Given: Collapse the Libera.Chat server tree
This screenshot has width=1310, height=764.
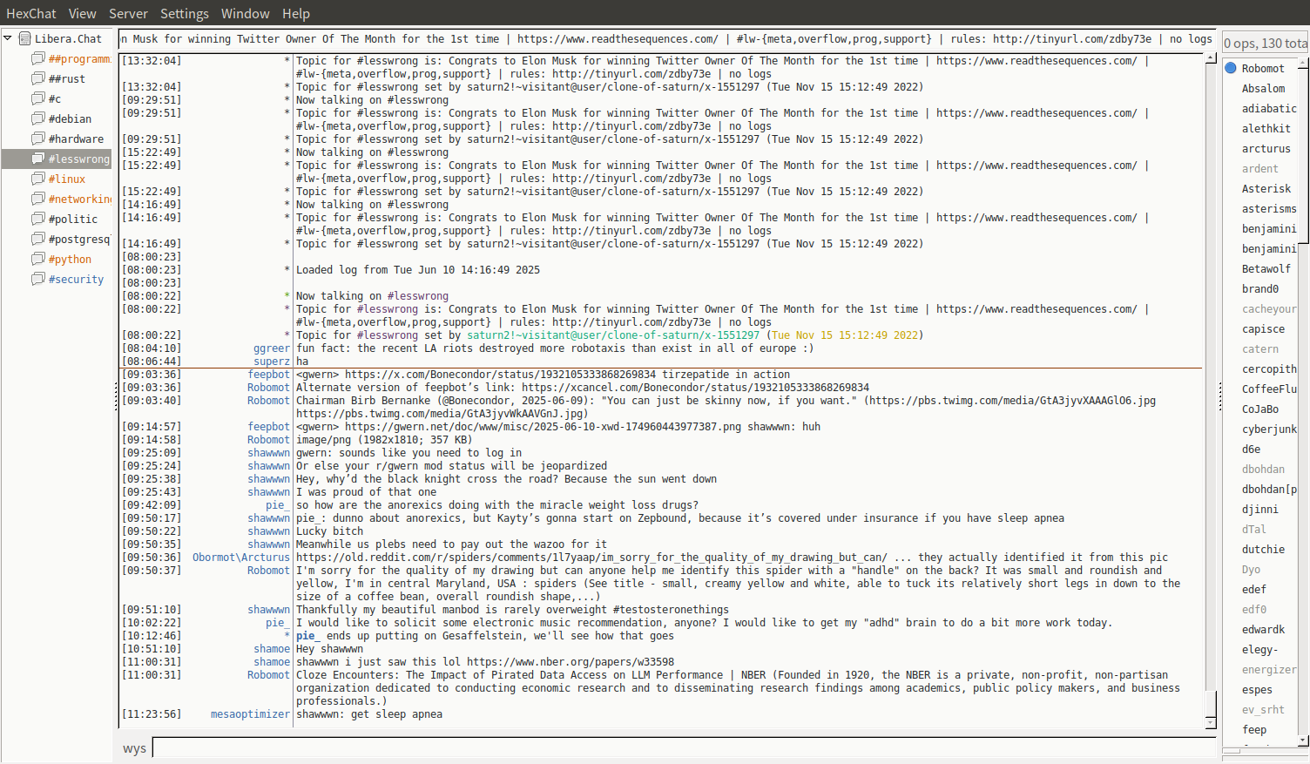Looking at the screenshot, I should pyautogui.click(x=8, y=38).
